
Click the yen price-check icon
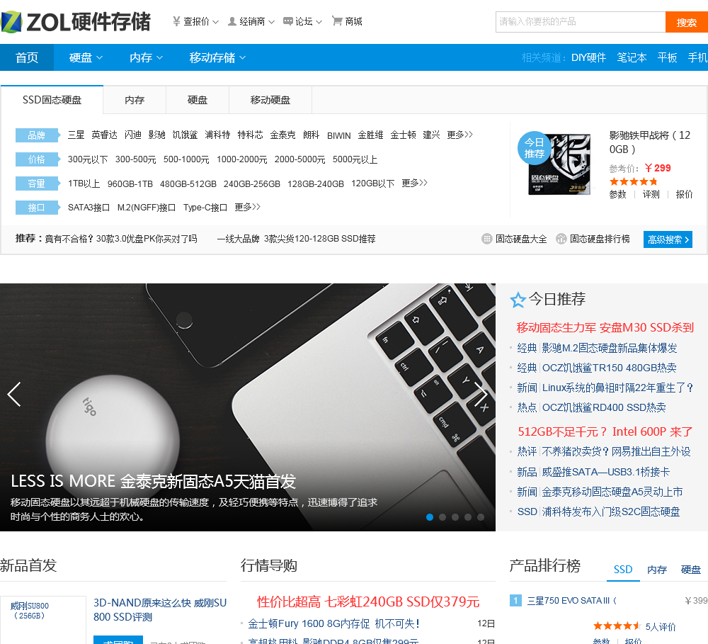click(176, 21)
